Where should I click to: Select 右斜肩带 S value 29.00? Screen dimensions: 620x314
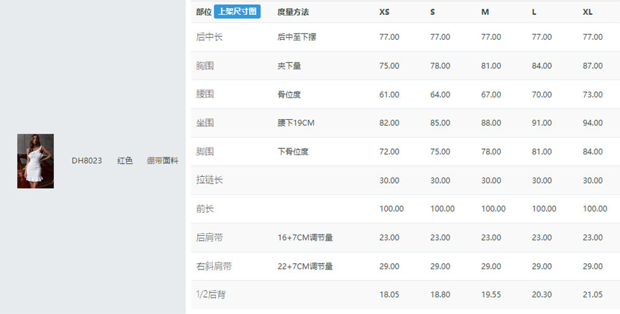[x=440, y=266]
